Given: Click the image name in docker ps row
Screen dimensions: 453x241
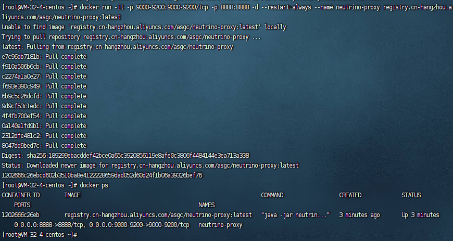Looking at the screenshot, I should click(x=158, y=214).
